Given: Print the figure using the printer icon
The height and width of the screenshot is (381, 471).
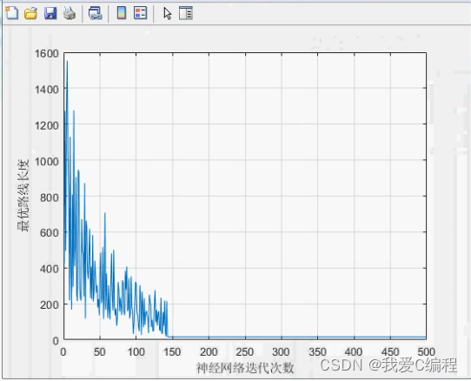Looking at the screenshot, I should point(70,13).
